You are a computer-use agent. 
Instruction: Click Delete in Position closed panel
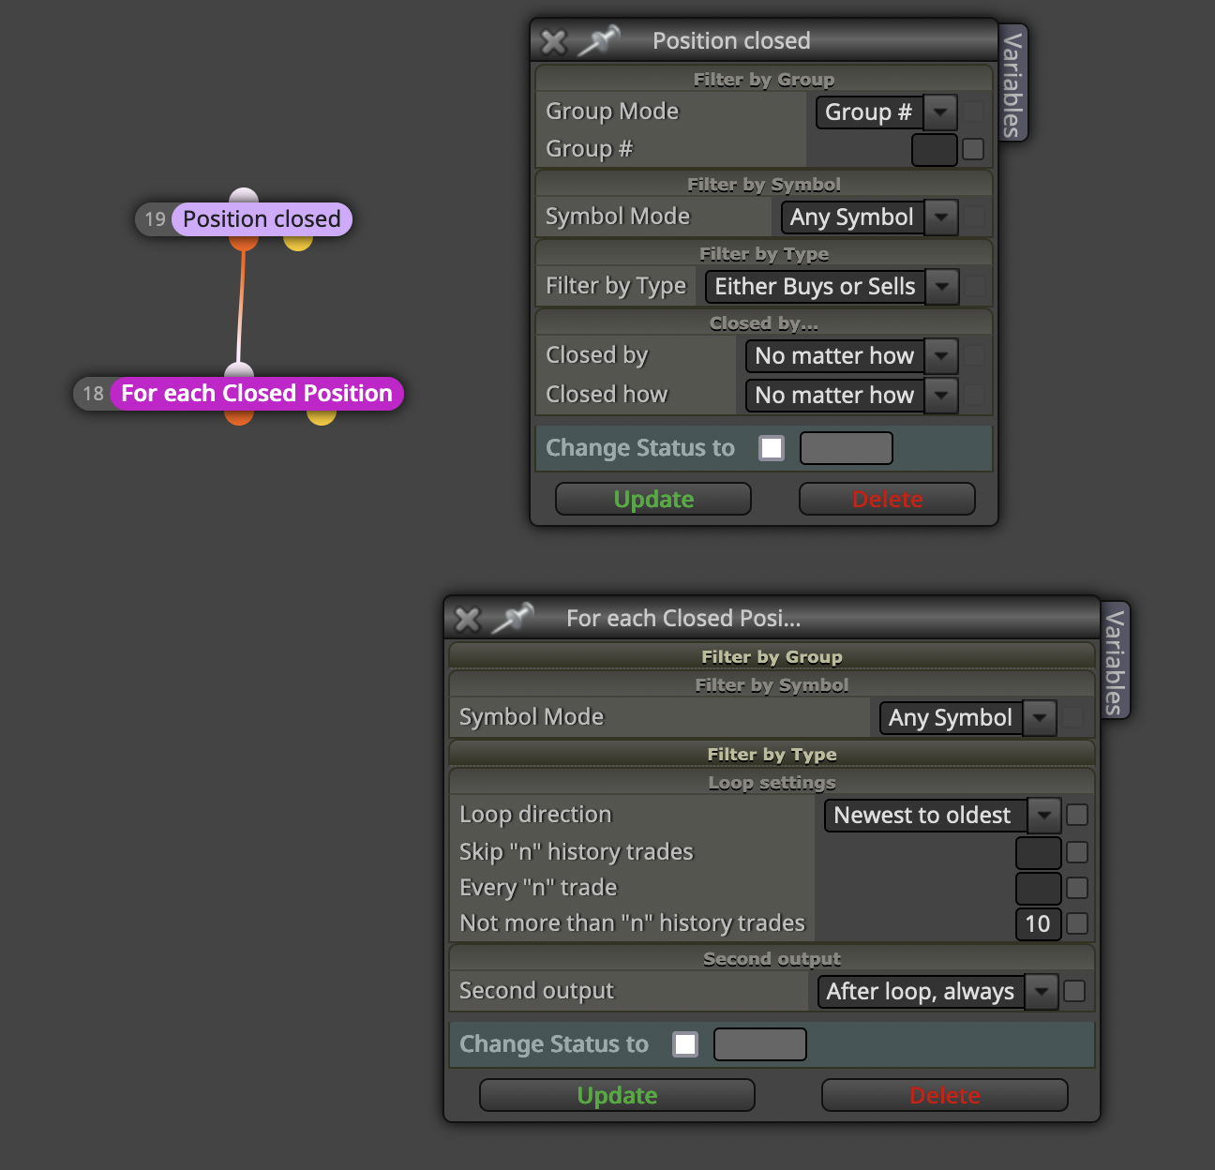[887, 500]
